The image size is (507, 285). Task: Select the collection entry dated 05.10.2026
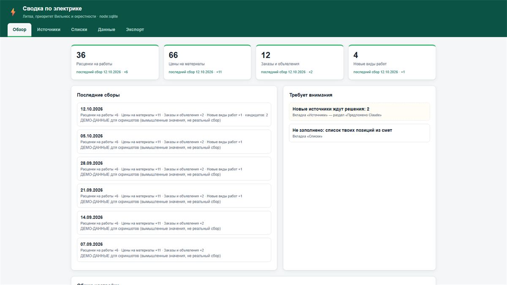(x=174, y=141)
